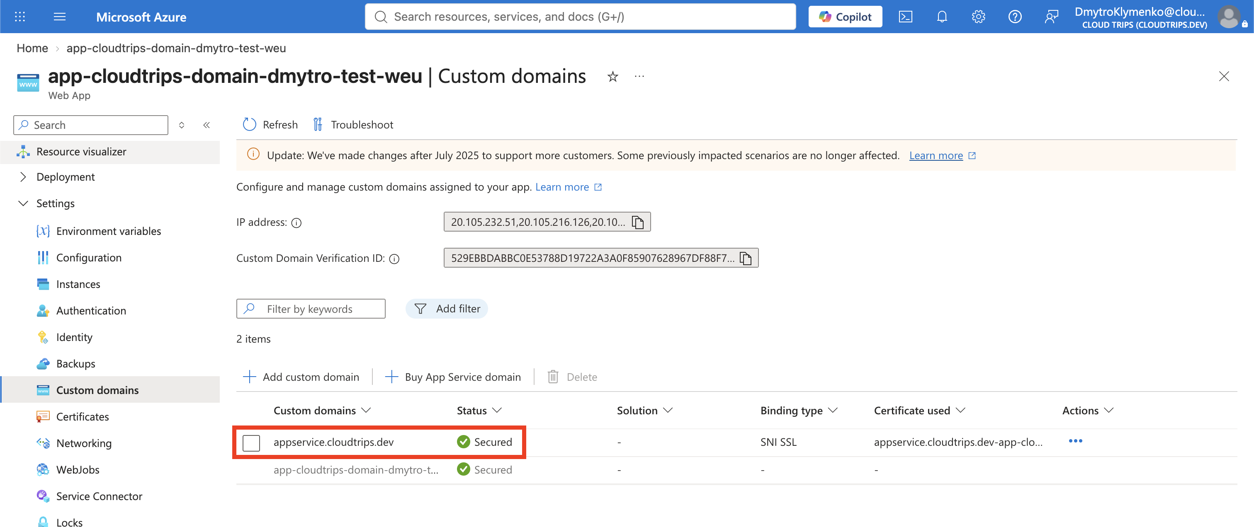This screenshot has width=1254, height=527.
Task: Click the Add filter button
Action: point(447,309)
